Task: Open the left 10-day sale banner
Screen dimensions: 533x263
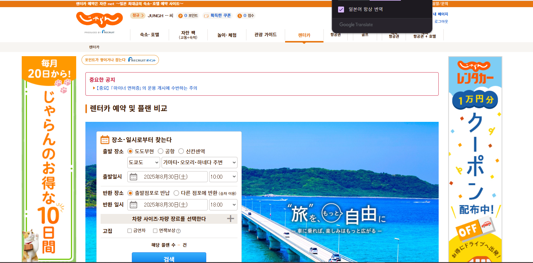Action: [49, 159]
